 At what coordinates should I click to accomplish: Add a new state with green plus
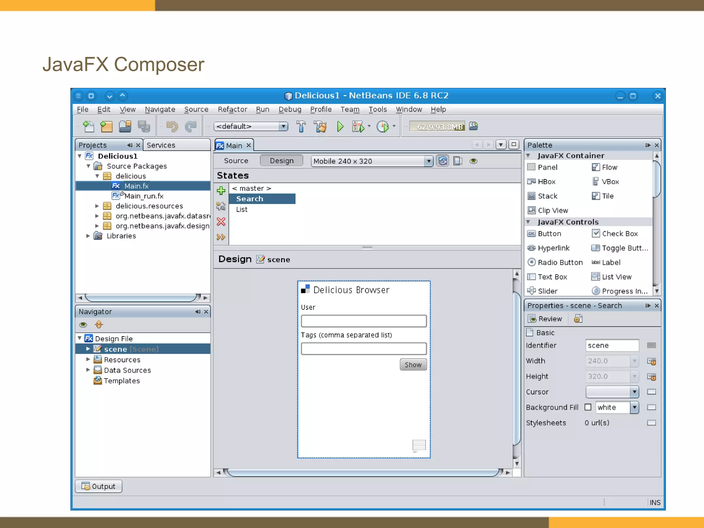click(x=221, y=190)
